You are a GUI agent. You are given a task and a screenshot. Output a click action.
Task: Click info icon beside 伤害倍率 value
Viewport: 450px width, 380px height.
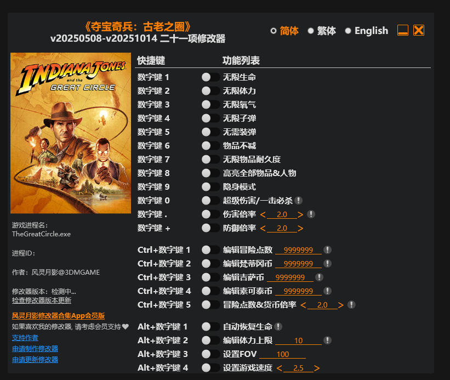(311, 214)
